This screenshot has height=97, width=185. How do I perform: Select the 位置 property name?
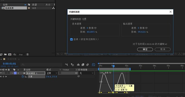30,77
